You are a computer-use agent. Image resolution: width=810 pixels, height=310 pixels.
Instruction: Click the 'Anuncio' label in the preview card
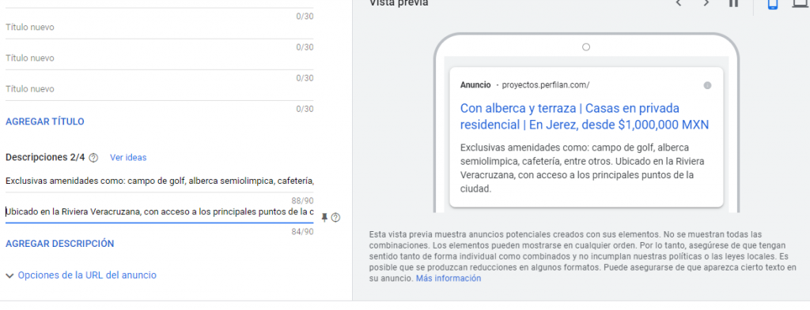475,85
